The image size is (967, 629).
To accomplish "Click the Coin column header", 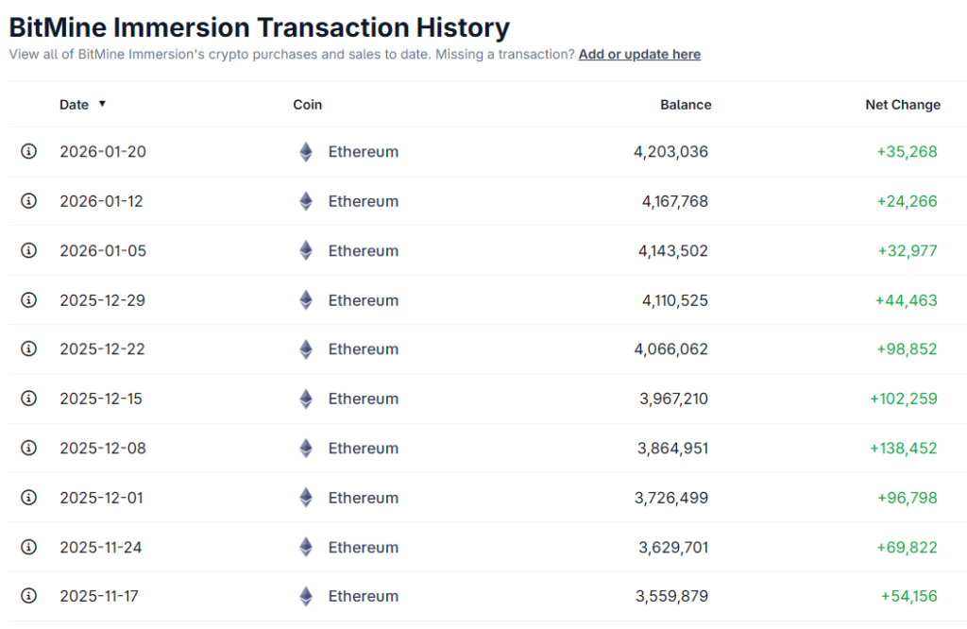I will (307, 105).
